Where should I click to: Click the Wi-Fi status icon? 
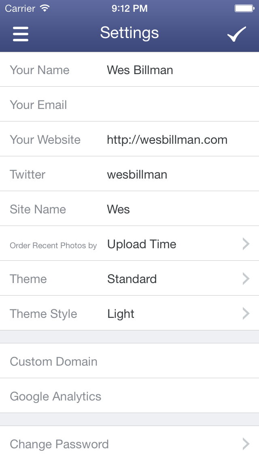tap(45, 8)
